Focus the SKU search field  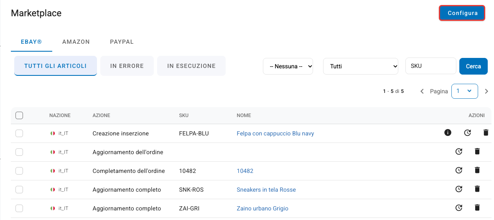(430, 66)
